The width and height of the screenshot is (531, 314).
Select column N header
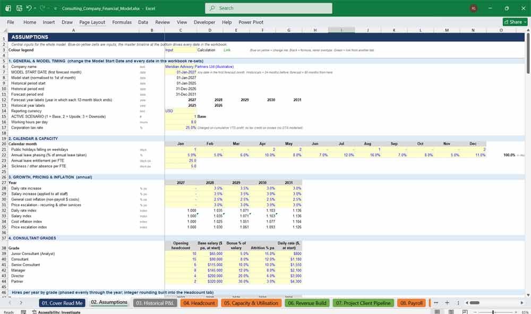tap(473, 30)
